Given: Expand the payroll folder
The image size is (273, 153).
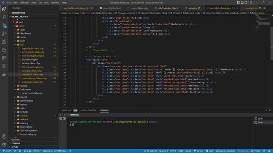Looking at the screenshot, I should click(x=24, y=97).
